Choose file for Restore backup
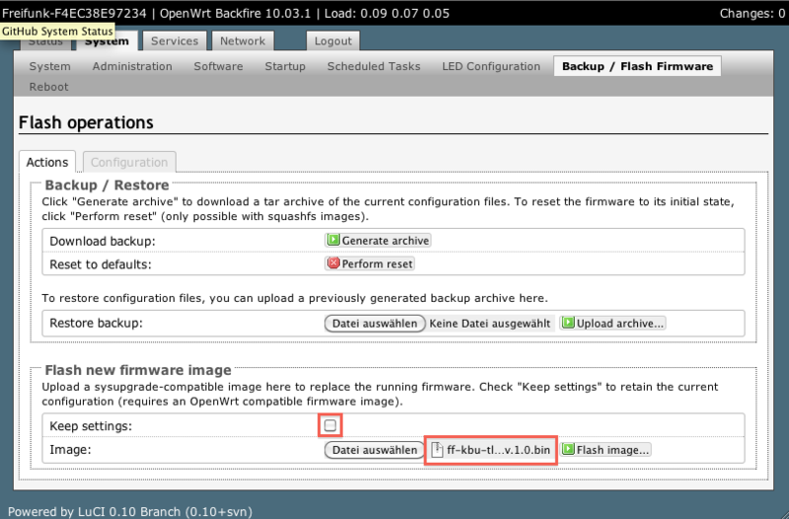Screen dimensions: 789x519 tap(375, 323)
